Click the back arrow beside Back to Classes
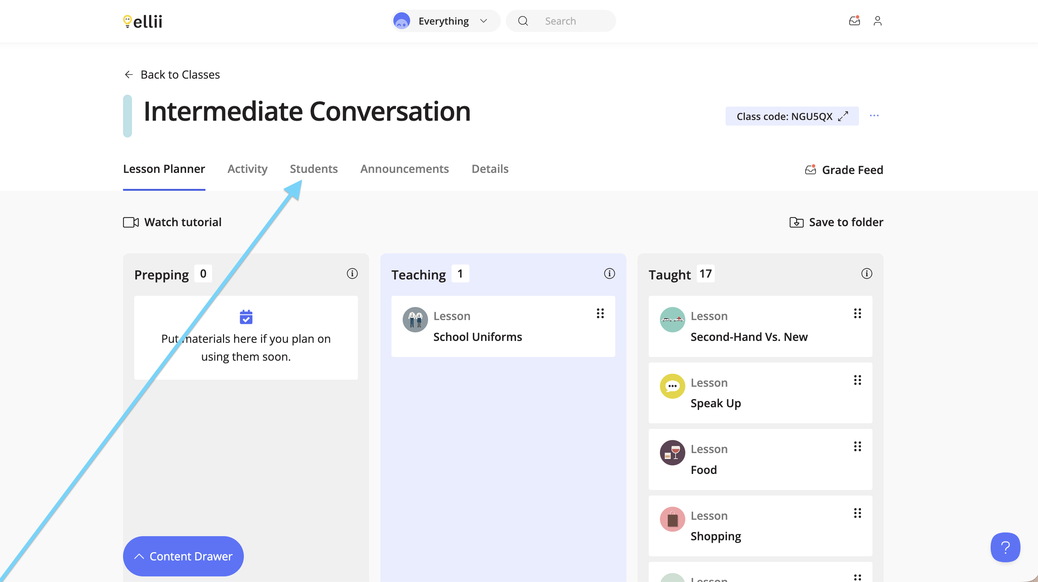1038x582 pixels. pyautogui.click(x=129, y=75)
